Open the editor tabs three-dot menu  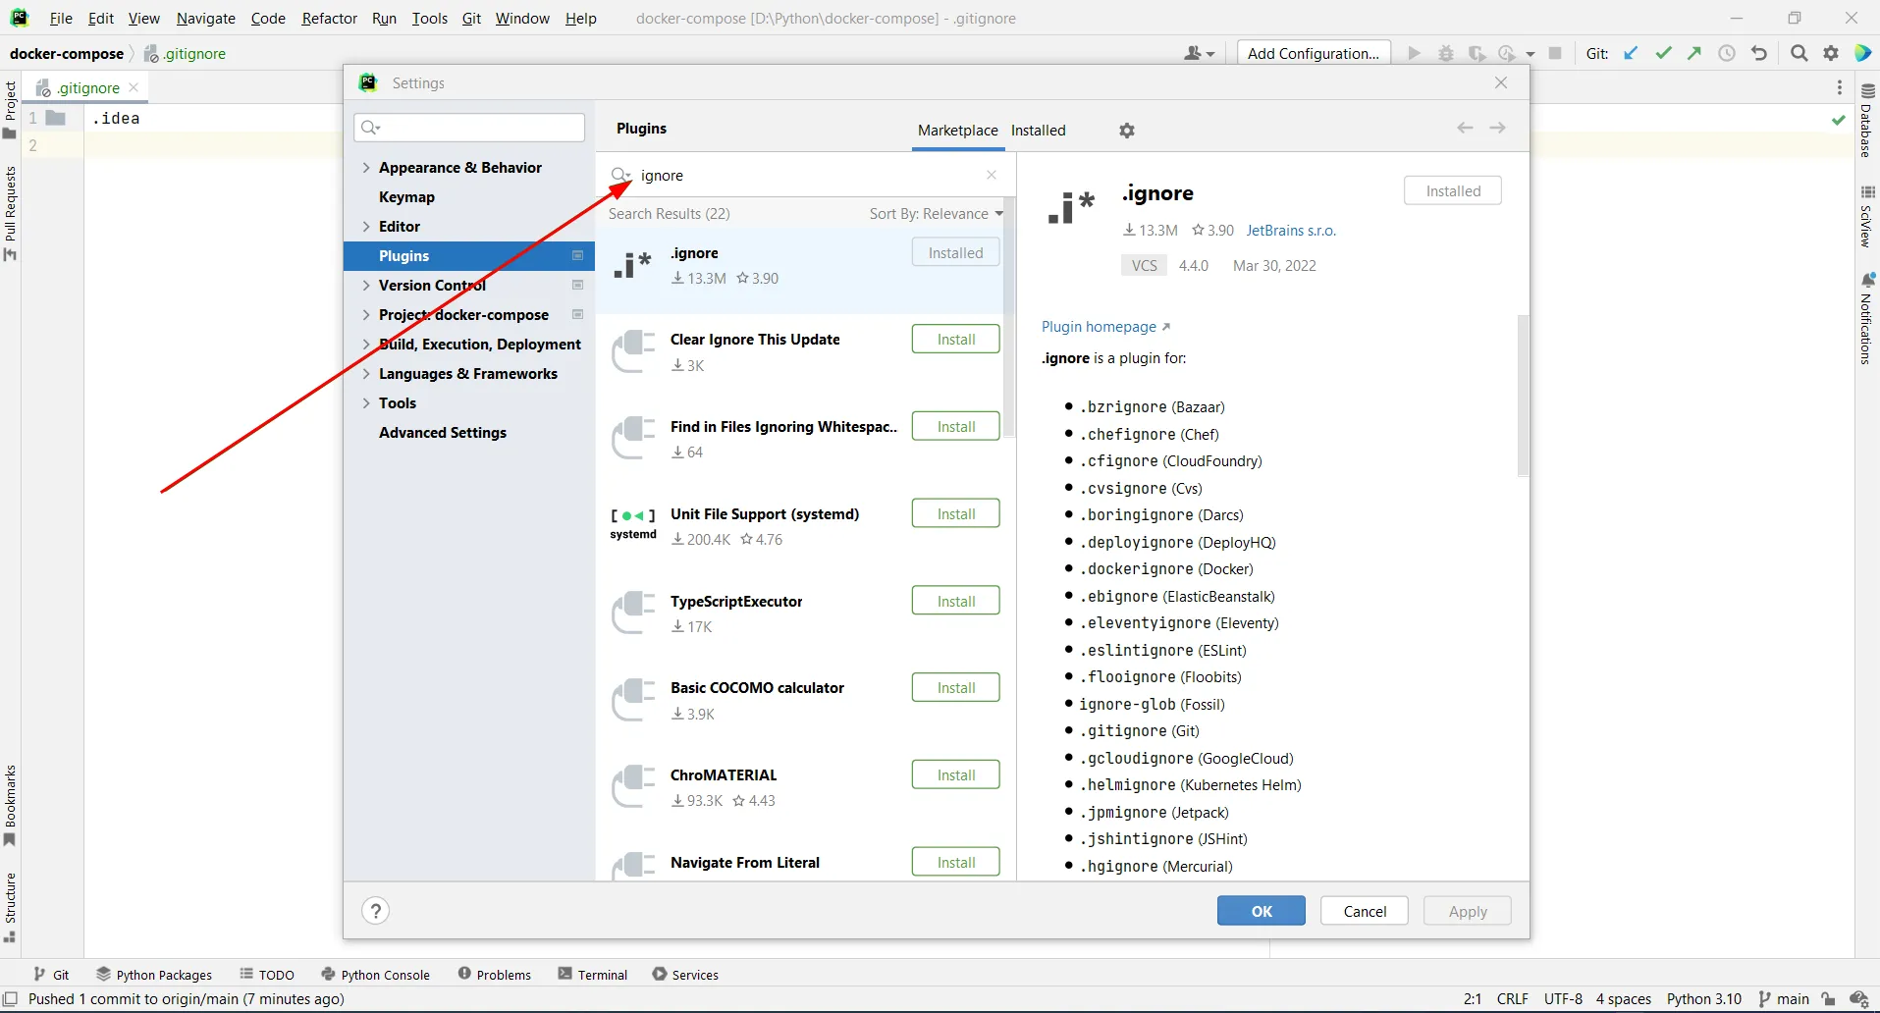tap(1840, 87)
